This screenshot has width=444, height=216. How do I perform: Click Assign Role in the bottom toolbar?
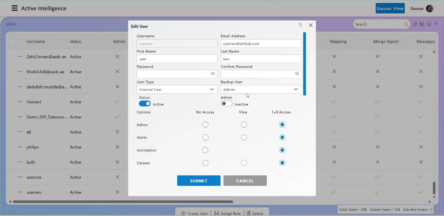[x=227, y=213]
